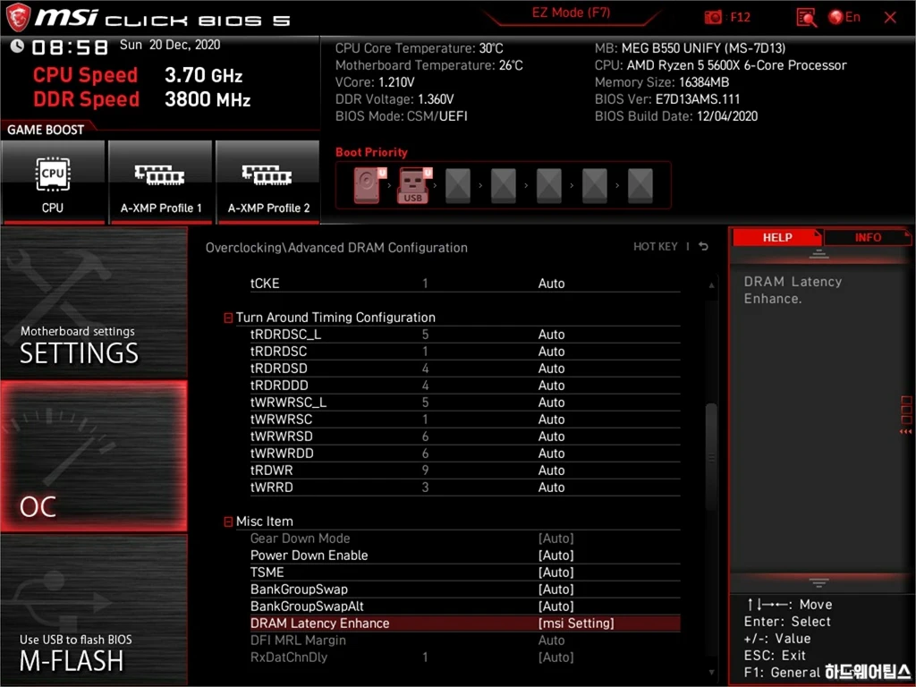Go back with the return arrow icon
This screenshot has width=916, height=687.
click(x=703, y=247)
